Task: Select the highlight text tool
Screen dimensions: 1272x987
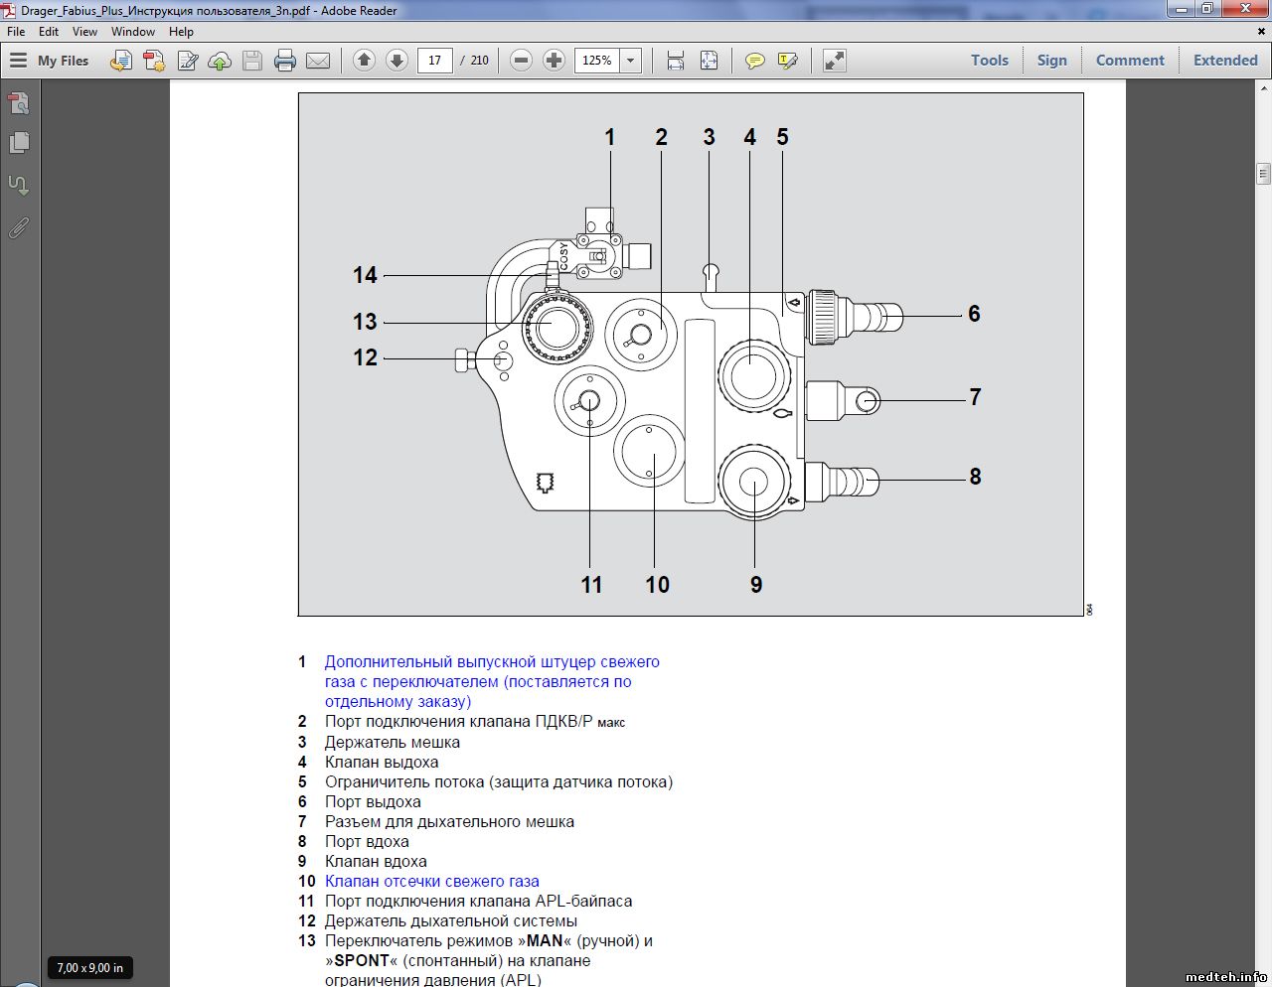Action: click(788, 61)
